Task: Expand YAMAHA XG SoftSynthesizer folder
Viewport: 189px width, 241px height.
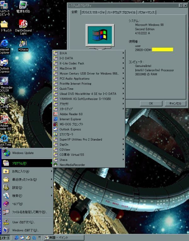Action: [x=89, y=99]
